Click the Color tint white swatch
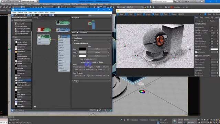 tap(214, 49)
